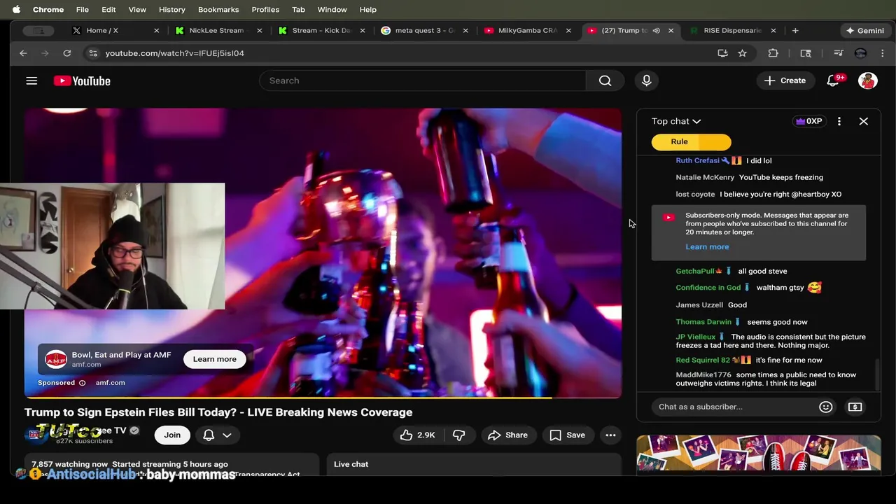Viewport: 896px width, 504px height.
Task: Open Chrome three-dot menu
Action: tap(883, 53)
